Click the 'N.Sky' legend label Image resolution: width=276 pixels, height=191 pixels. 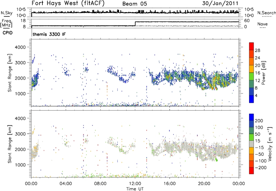[7, 13]
